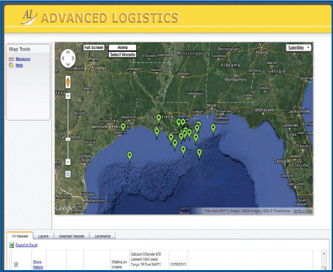Click the magnifier zoom-box icon under the zoom slider
333x272 pixels.
68,174
